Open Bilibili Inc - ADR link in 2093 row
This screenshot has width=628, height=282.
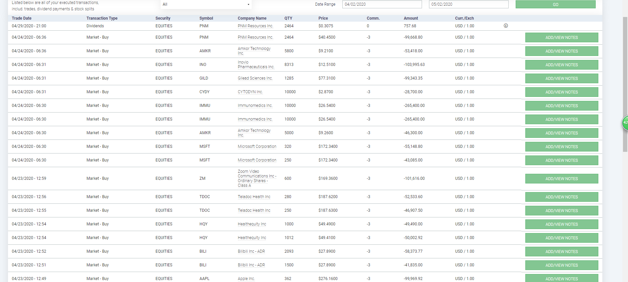[251, 251]
